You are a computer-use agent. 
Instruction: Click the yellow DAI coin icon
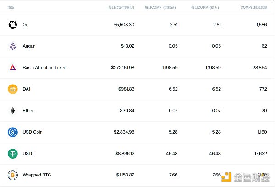[12, 89]
